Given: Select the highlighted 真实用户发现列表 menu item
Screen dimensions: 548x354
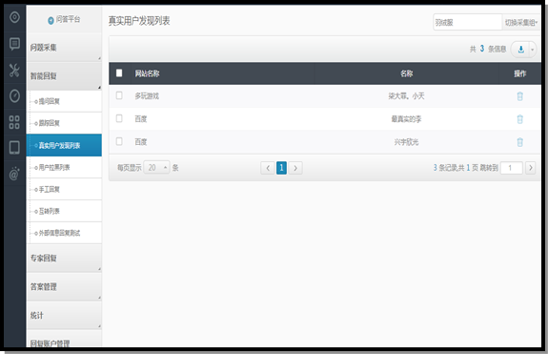Looking at the screenshot, I should (x=64, y=145).
